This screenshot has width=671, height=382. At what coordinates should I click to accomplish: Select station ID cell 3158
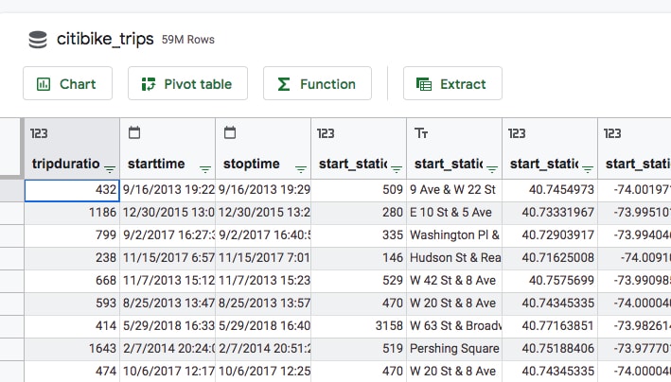coord(359,326)
